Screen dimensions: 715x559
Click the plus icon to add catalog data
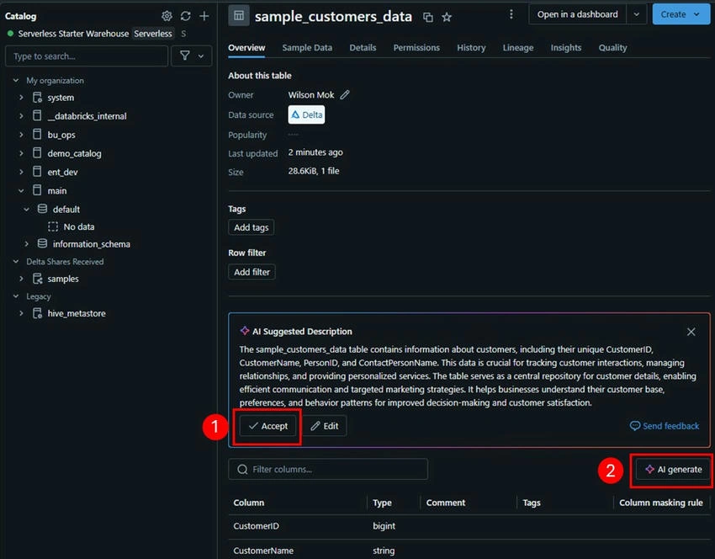[204, 16]
